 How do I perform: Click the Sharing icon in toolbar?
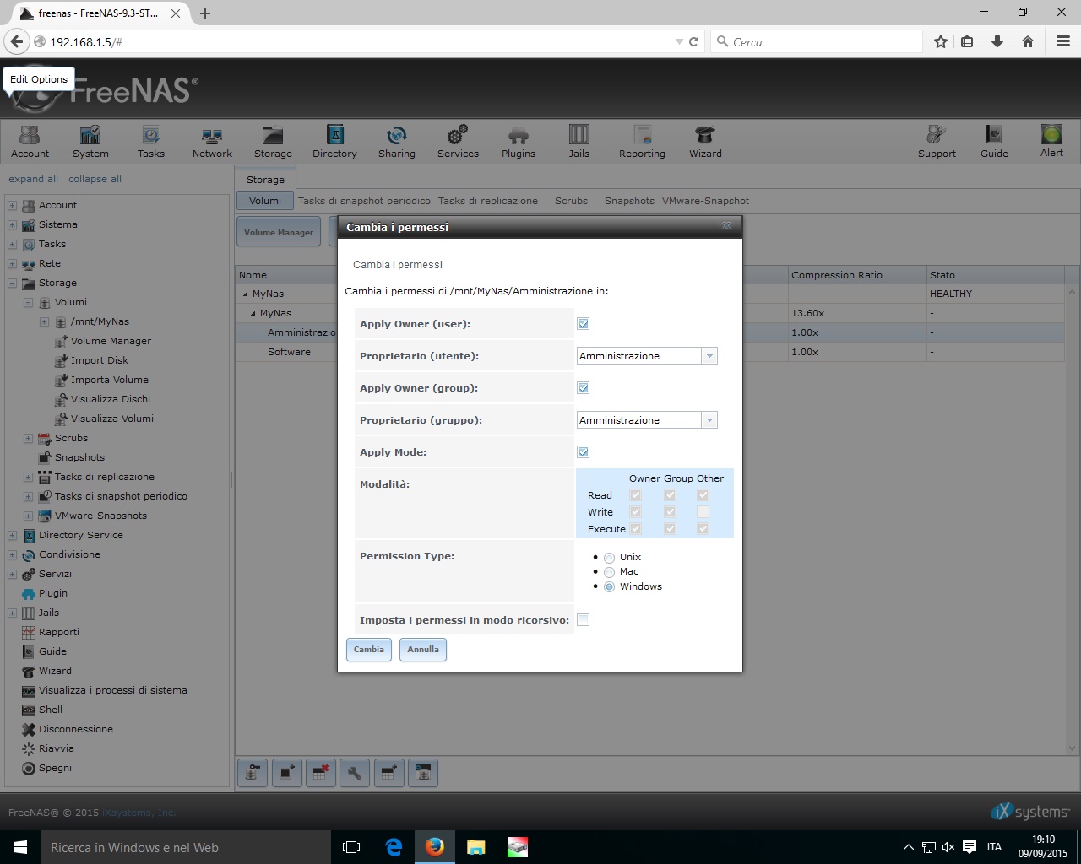(x=396, y=141)
